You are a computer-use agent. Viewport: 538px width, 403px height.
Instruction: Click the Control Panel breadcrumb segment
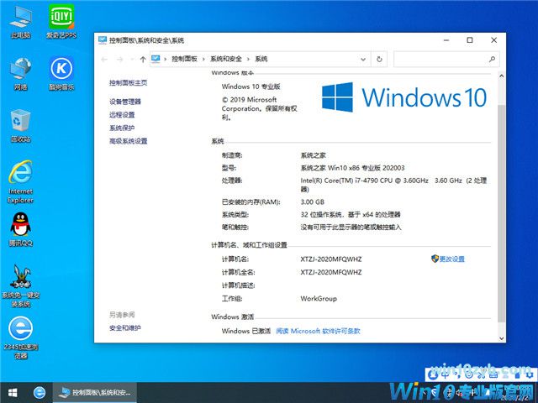point(185,59)
